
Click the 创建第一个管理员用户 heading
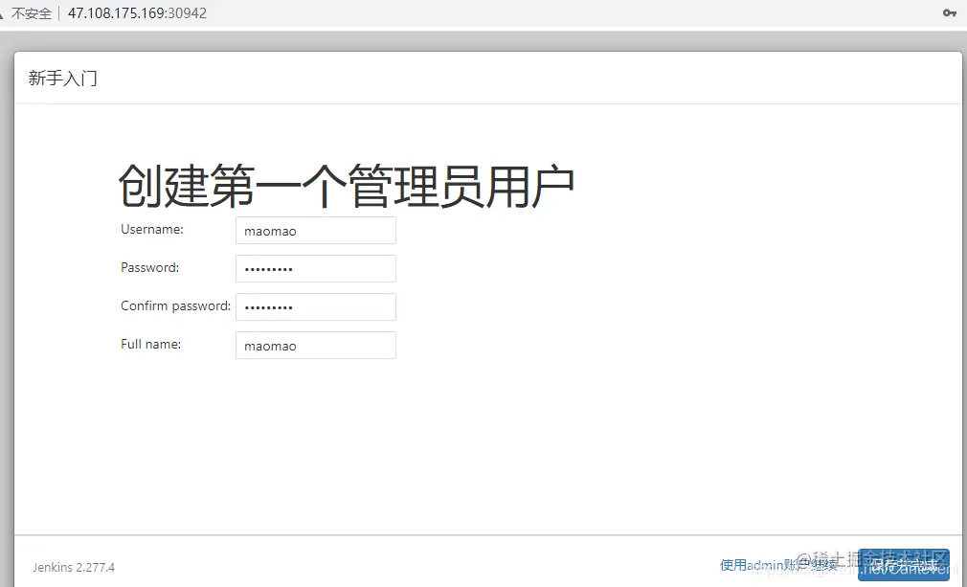pyautogui.click(x=345, y=184)
